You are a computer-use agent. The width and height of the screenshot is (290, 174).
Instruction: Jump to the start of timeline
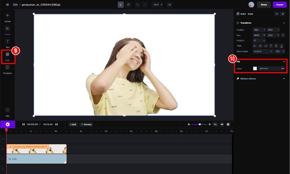coord(24,124)
